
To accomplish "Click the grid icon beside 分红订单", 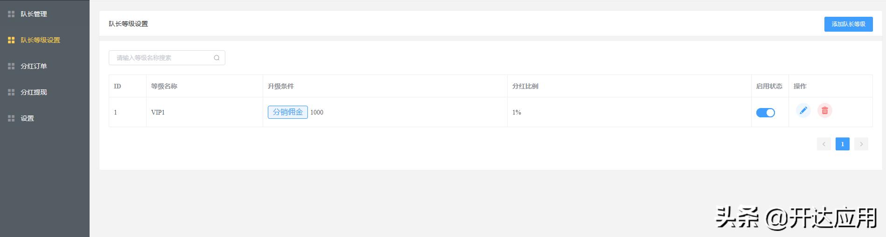I will pyautogui.click(x=11, y=66).
